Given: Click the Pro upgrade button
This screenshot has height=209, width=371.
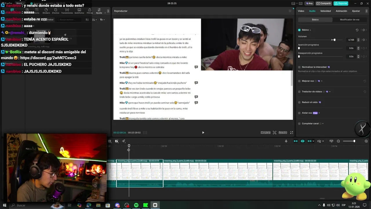Looking at the screenshot, I should point(309,3).
